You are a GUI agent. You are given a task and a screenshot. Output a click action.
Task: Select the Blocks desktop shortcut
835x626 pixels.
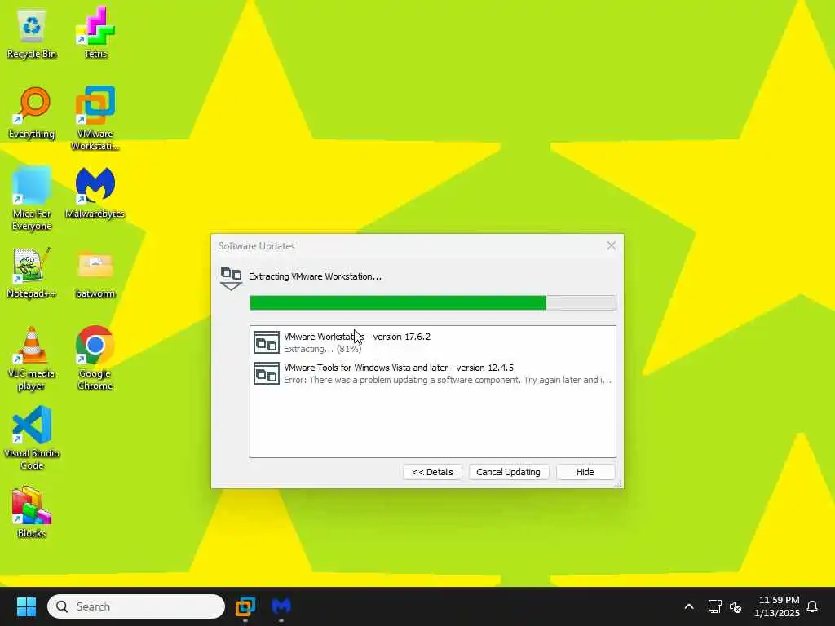(32, 512)
